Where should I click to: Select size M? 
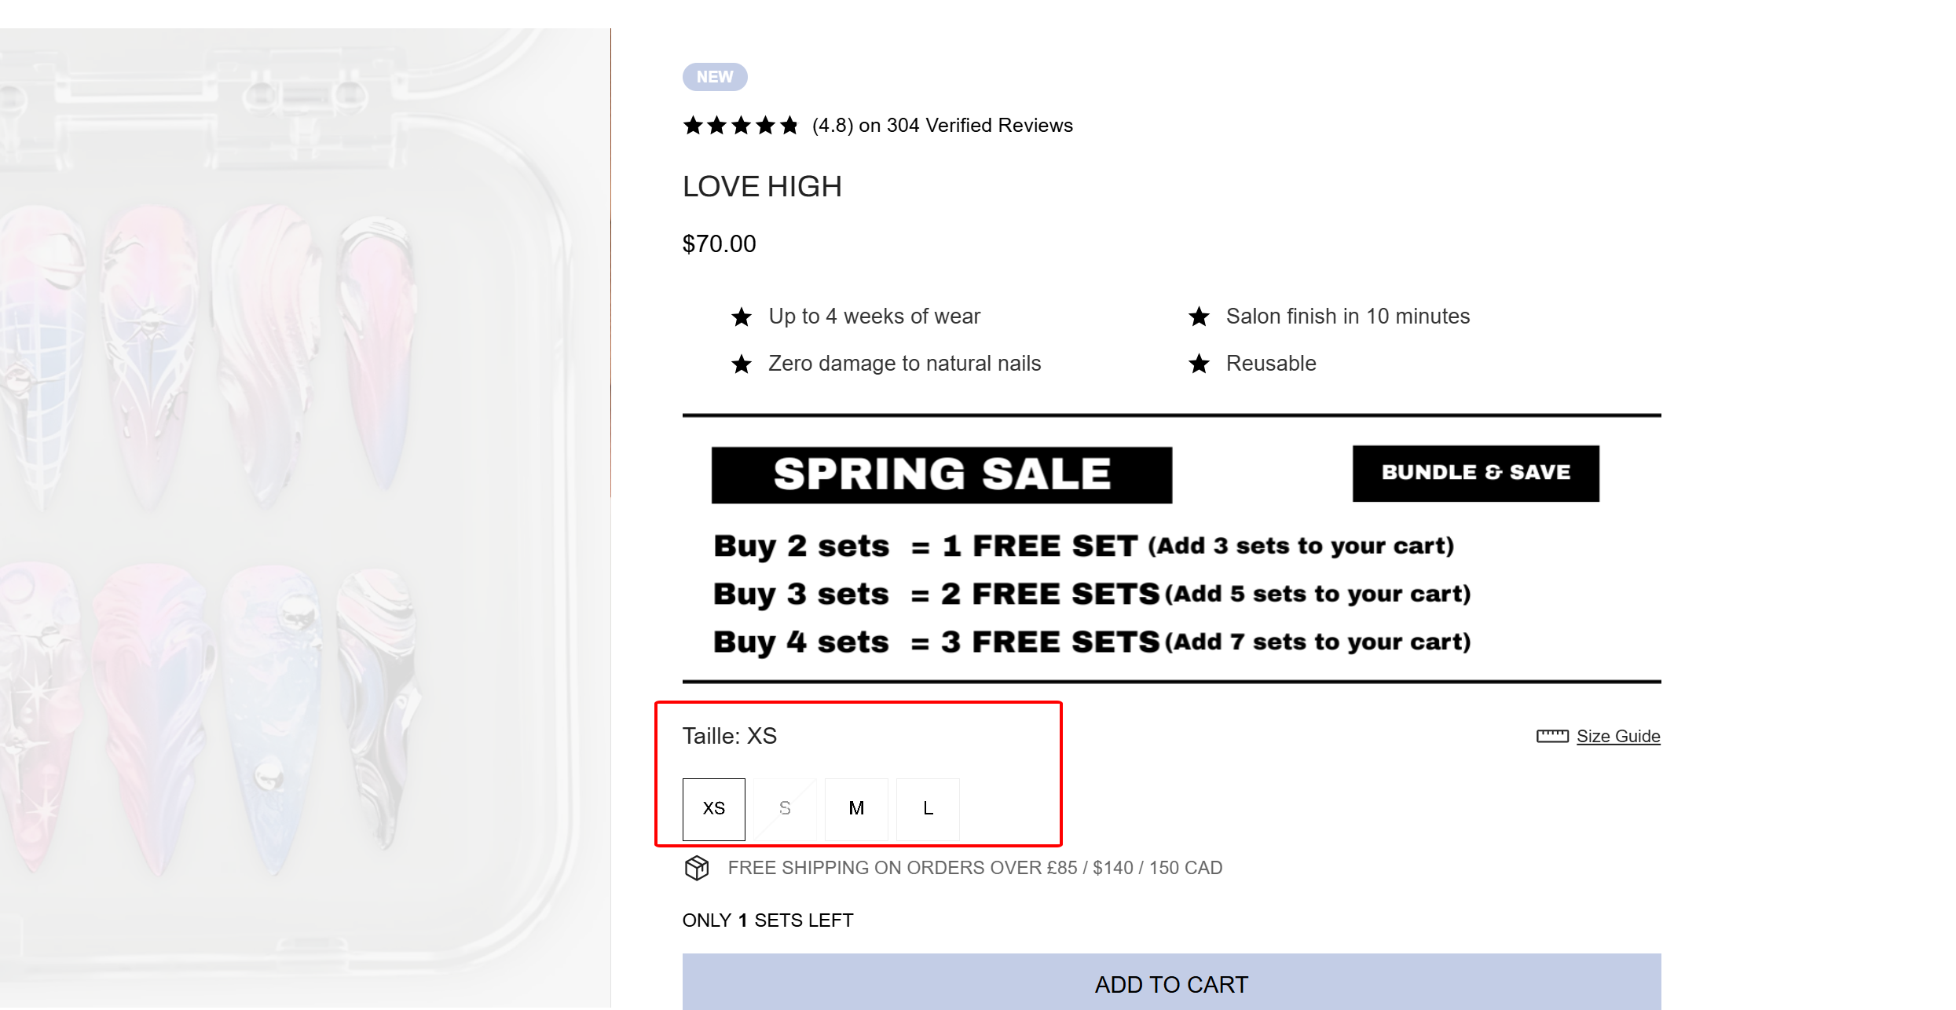pyautogui.click(x=856, y=809)
